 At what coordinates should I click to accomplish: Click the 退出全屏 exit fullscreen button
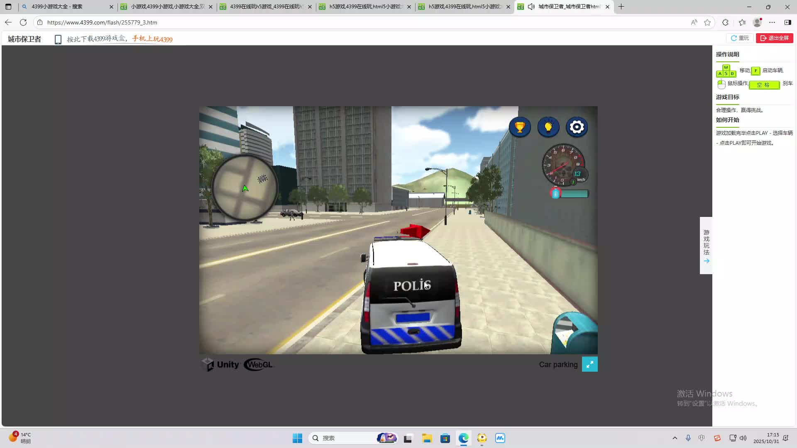pos(774,38)
